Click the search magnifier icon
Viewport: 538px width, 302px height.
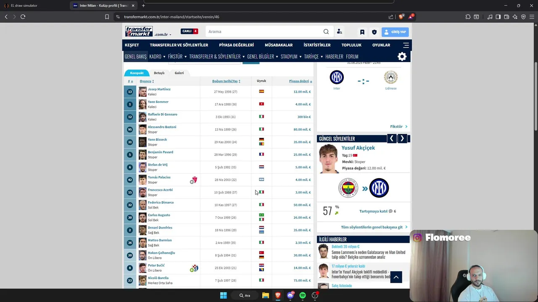(x=326, y=31)
